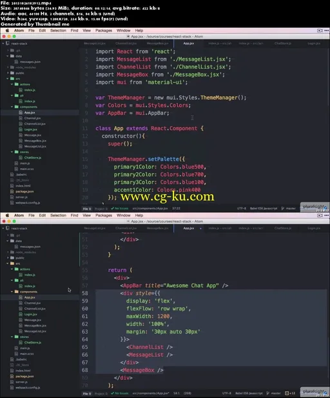Screen dimensions: 330x398
Task: Click line number 58 in bottom editor gutter
Action: click(85, 293)
